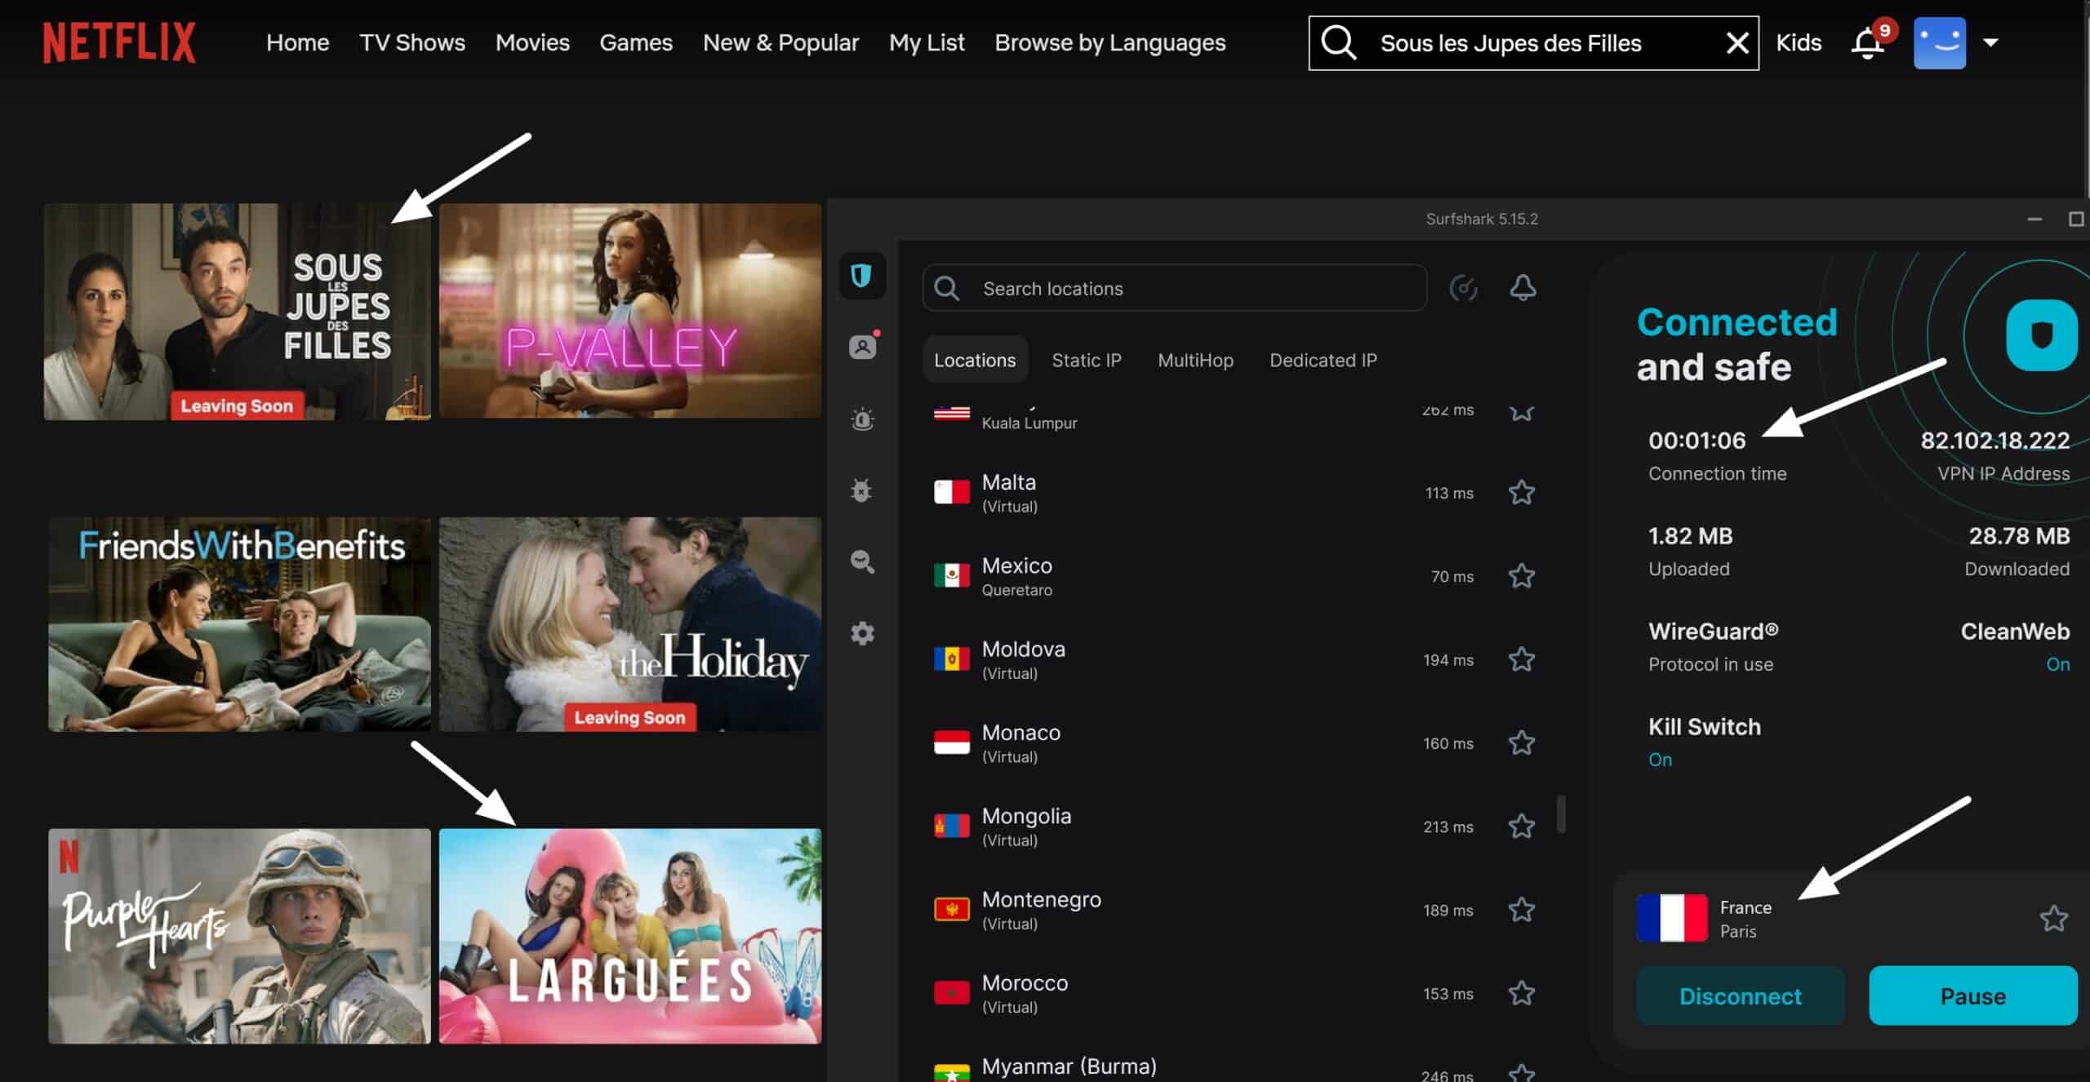Click the Mexico flag icon
The width and height of the screenshot is (2090, 1082).
click(x=952, y=576)
